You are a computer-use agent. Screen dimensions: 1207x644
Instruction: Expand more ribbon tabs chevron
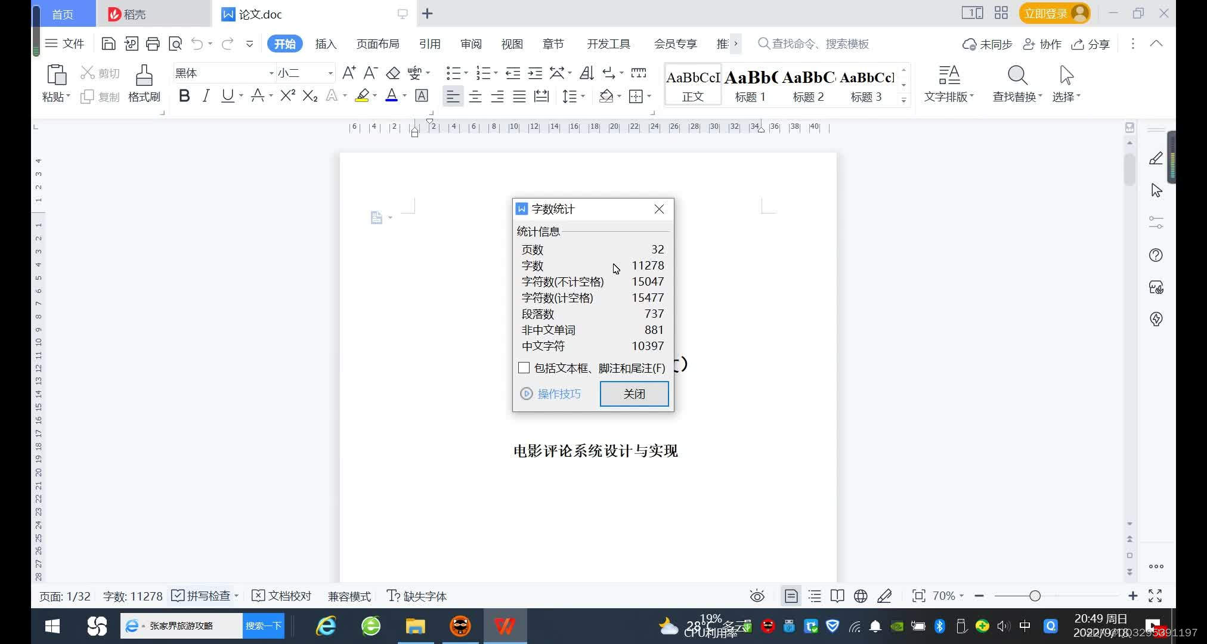coord(736,44)
